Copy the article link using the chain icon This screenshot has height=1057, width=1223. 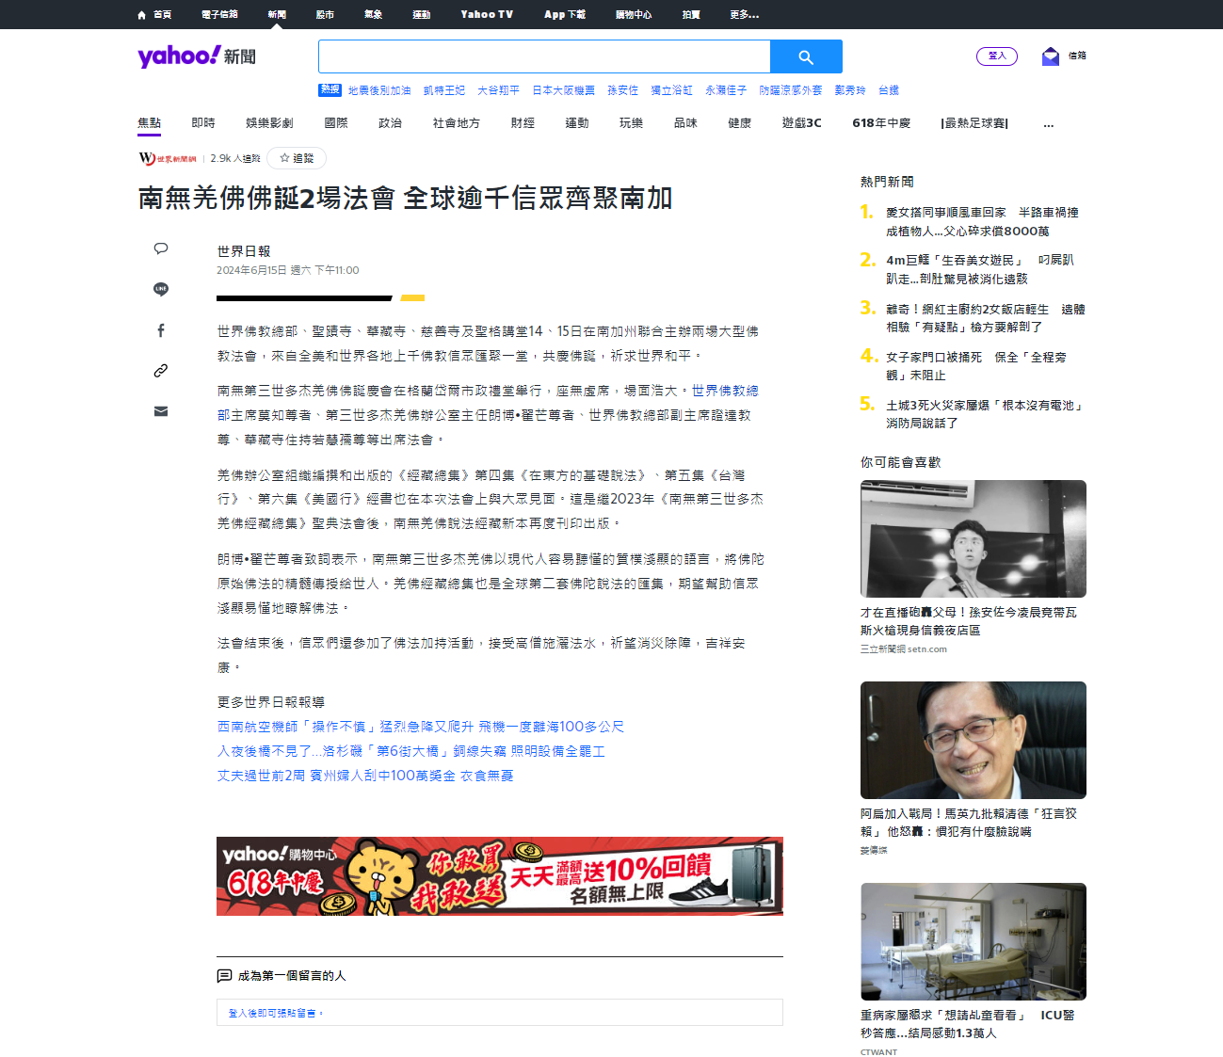click(161, 370)
